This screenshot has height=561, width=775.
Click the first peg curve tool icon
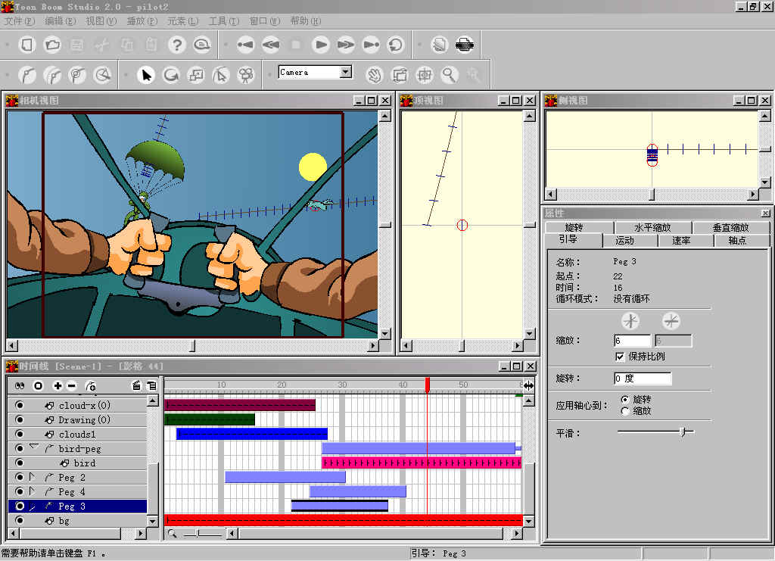(27, 75)
